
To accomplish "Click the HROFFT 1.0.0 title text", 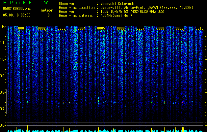I will [26, 3].
